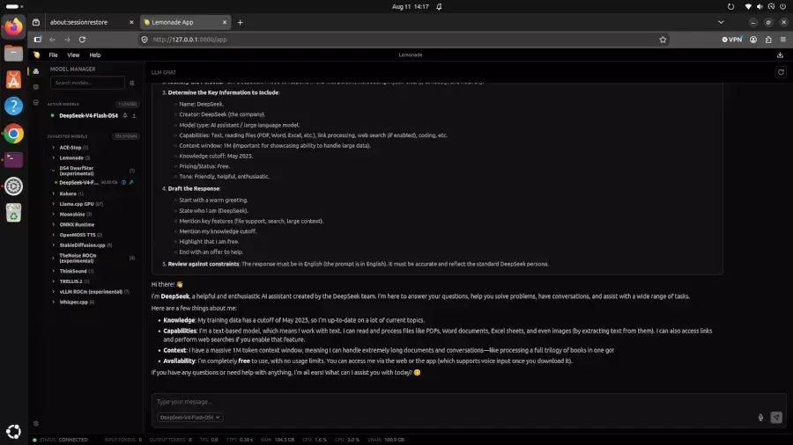Open sidebar settings gear at bottom left

point(36,423)
